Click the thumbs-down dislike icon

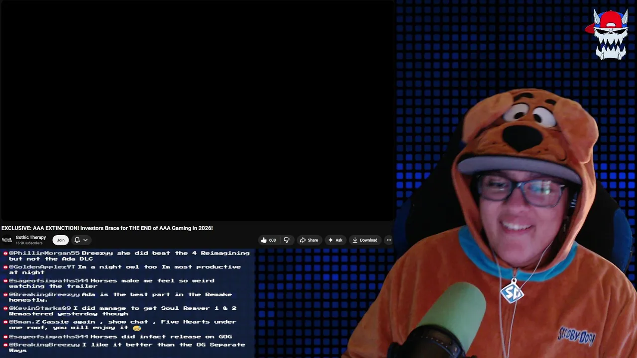click(x=287, y=240)
